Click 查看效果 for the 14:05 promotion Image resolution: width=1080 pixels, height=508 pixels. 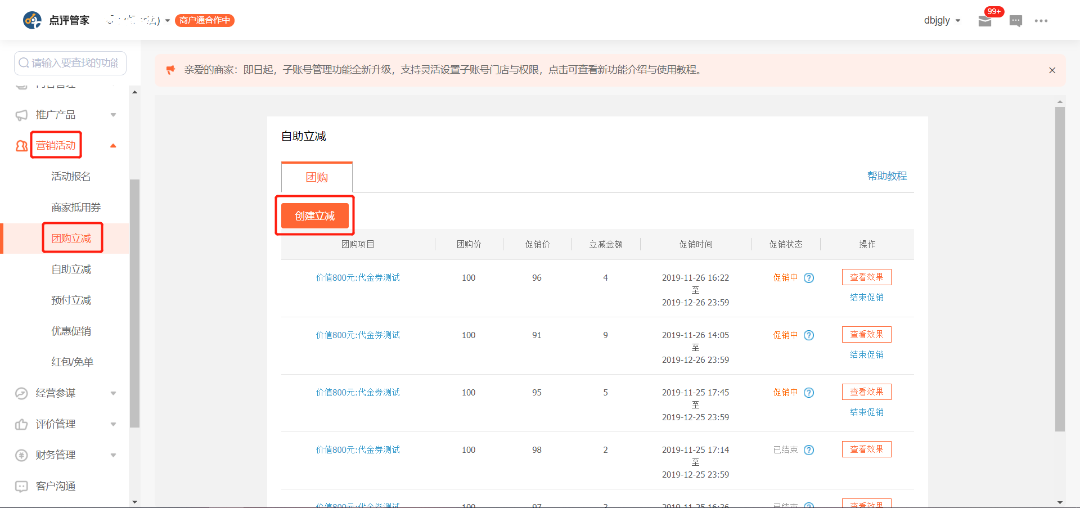(867, 335)
